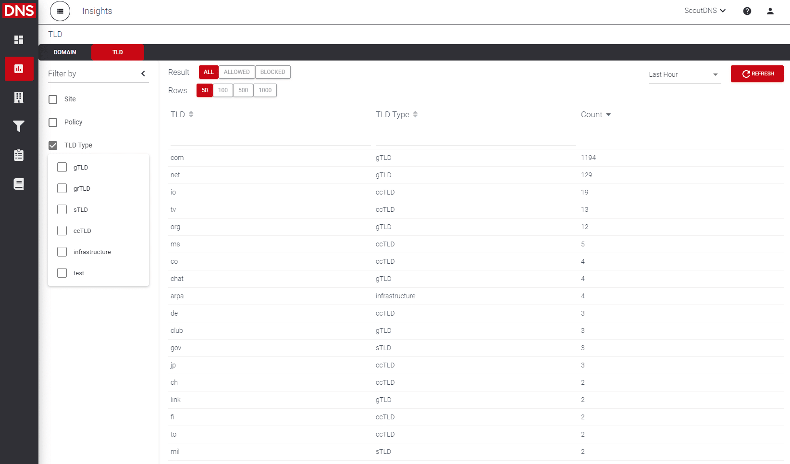
Task: Open the dashboard icon in sidebar
Action: point(19,40)
